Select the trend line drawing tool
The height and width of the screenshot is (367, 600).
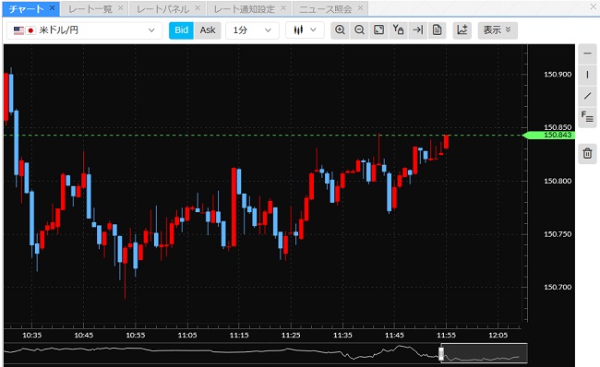587,96
